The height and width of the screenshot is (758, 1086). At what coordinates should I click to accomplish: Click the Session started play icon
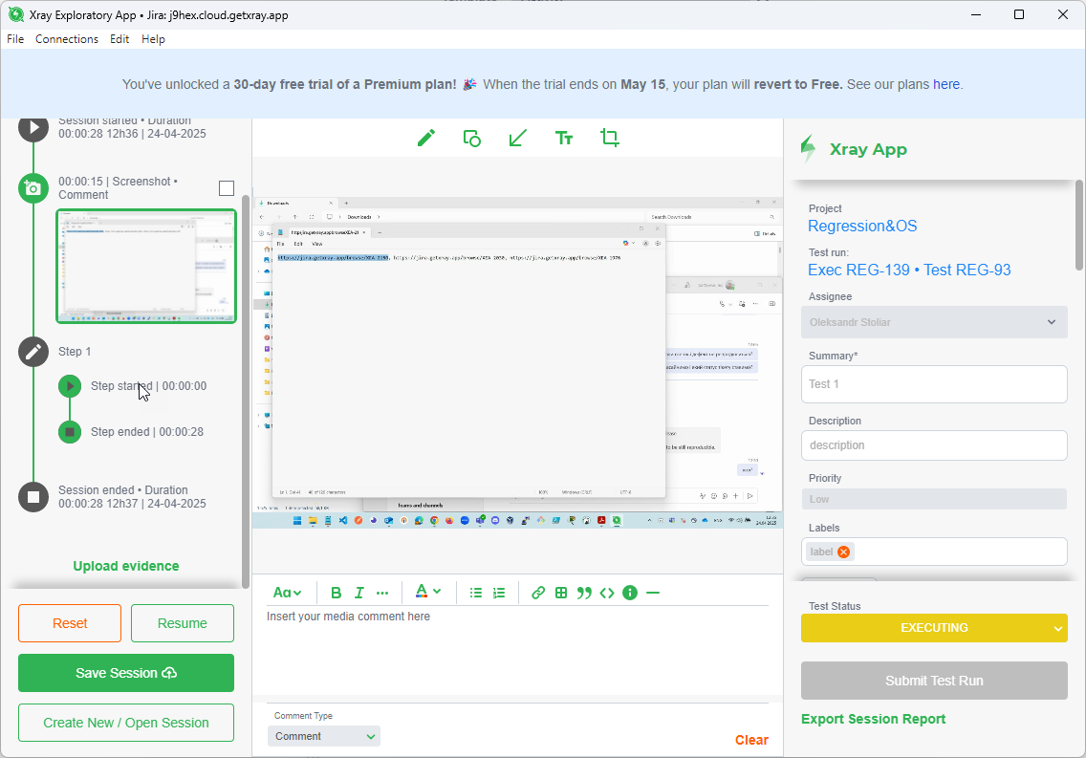33,129
